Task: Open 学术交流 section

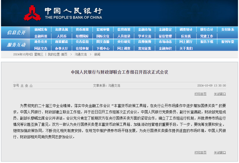Action: click(x=144, y=36)
